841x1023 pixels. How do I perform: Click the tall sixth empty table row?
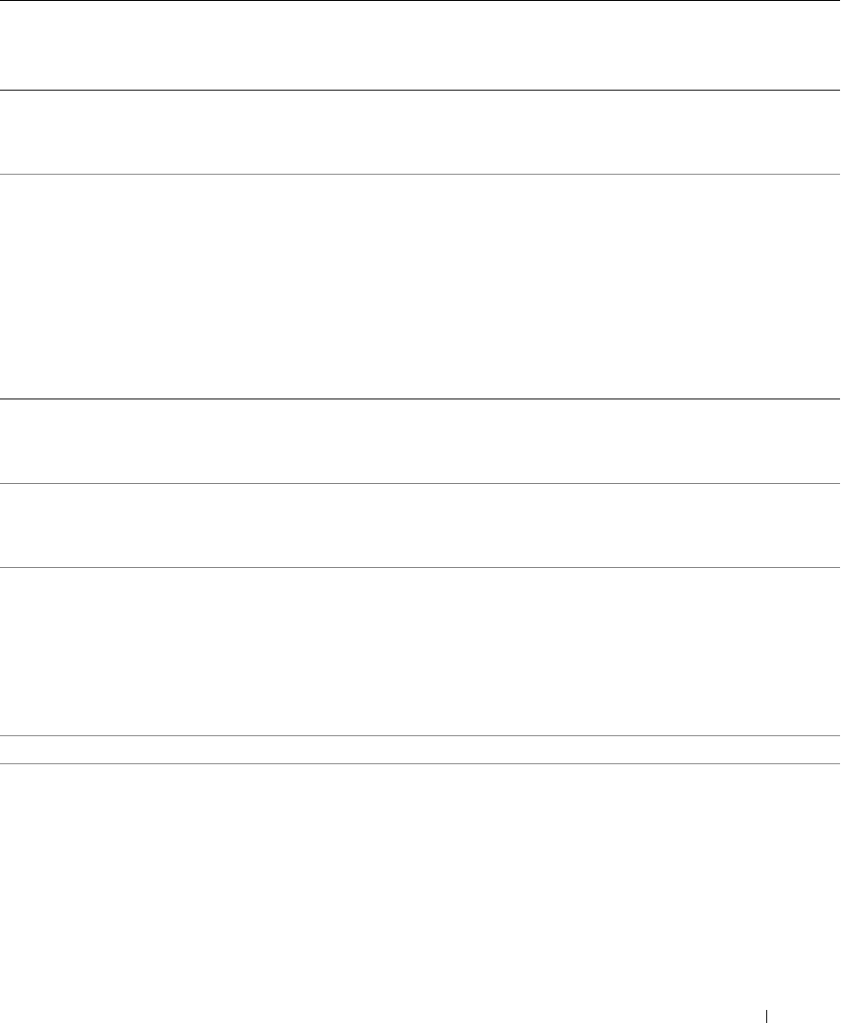(420, 651)
